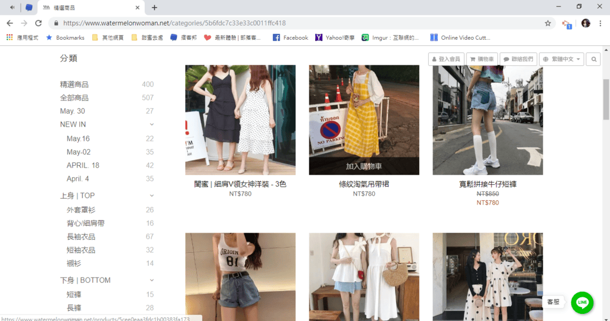The height and width of the screenshot is (321, 610).
Task: Open the 繁體中文 language dropdown
Action: pyautogui.click(x=561, y=59)
